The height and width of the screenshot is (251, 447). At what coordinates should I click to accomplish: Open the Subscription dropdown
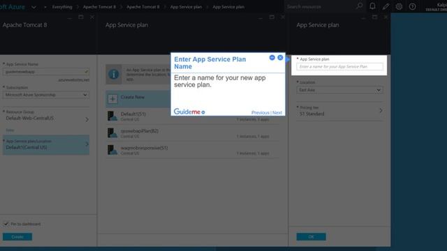(46, 95)
